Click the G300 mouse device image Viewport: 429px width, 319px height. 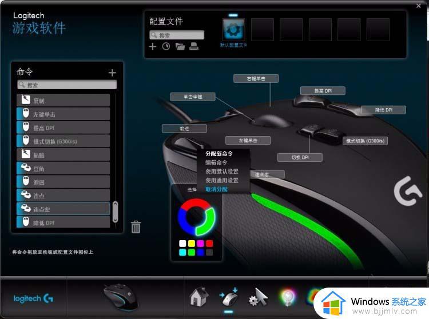[x=120, y=297]
